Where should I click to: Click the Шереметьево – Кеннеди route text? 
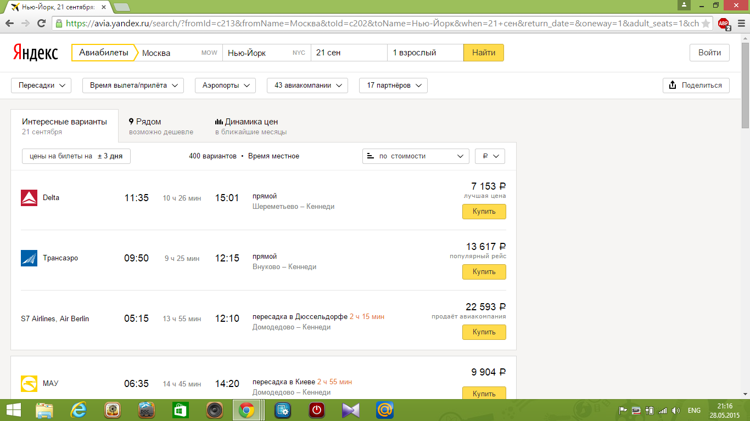coord(293,207)
